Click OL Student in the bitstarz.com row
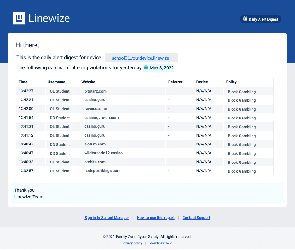This screenshot has height=250, width=295. (60, 91)
